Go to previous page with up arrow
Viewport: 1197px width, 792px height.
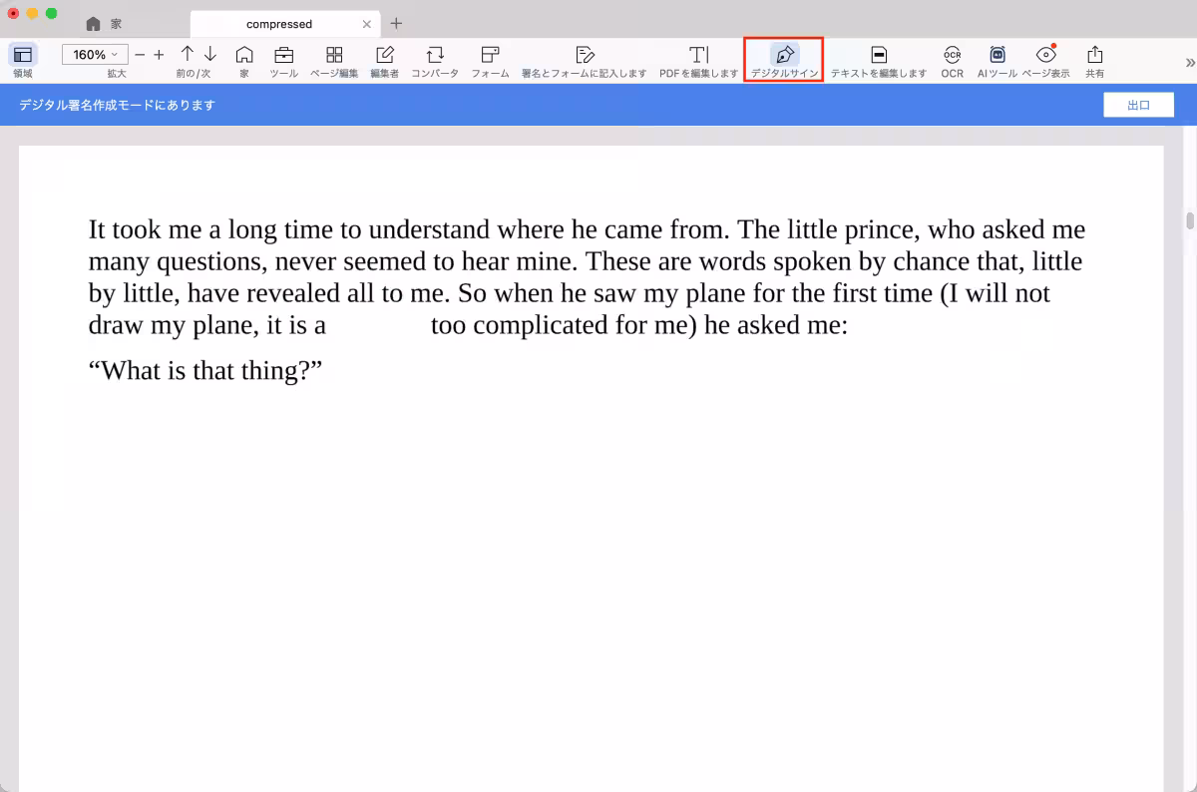pos(187,54)
